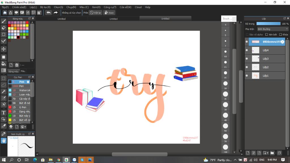Delete palette color with trash icon
Viewport: 290px width, 163px height.
click(x=17, y=65)
